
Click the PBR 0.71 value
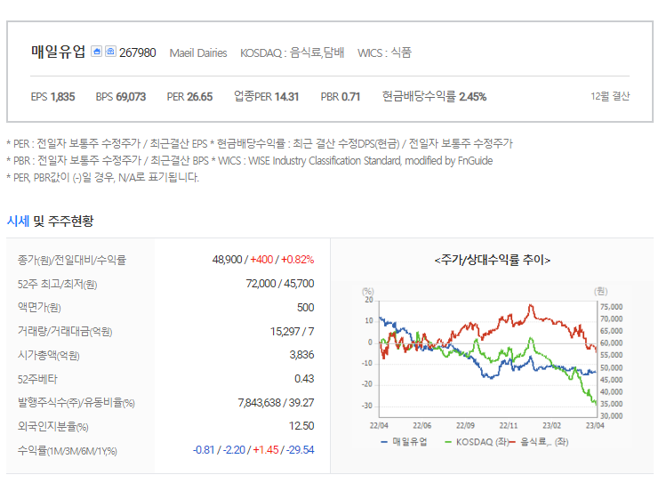[x=341, y=97]
